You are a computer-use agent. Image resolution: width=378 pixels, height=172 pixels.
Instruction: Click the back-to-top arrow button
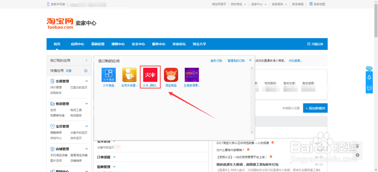358,146
